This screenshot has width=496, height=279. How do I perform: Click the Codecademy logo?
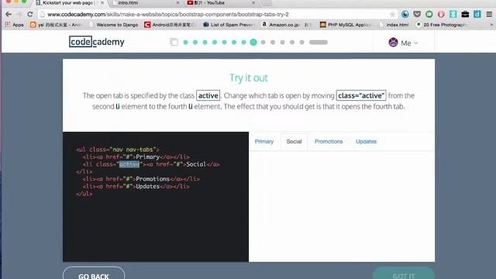pyautogui.click(x=97, y=42)
